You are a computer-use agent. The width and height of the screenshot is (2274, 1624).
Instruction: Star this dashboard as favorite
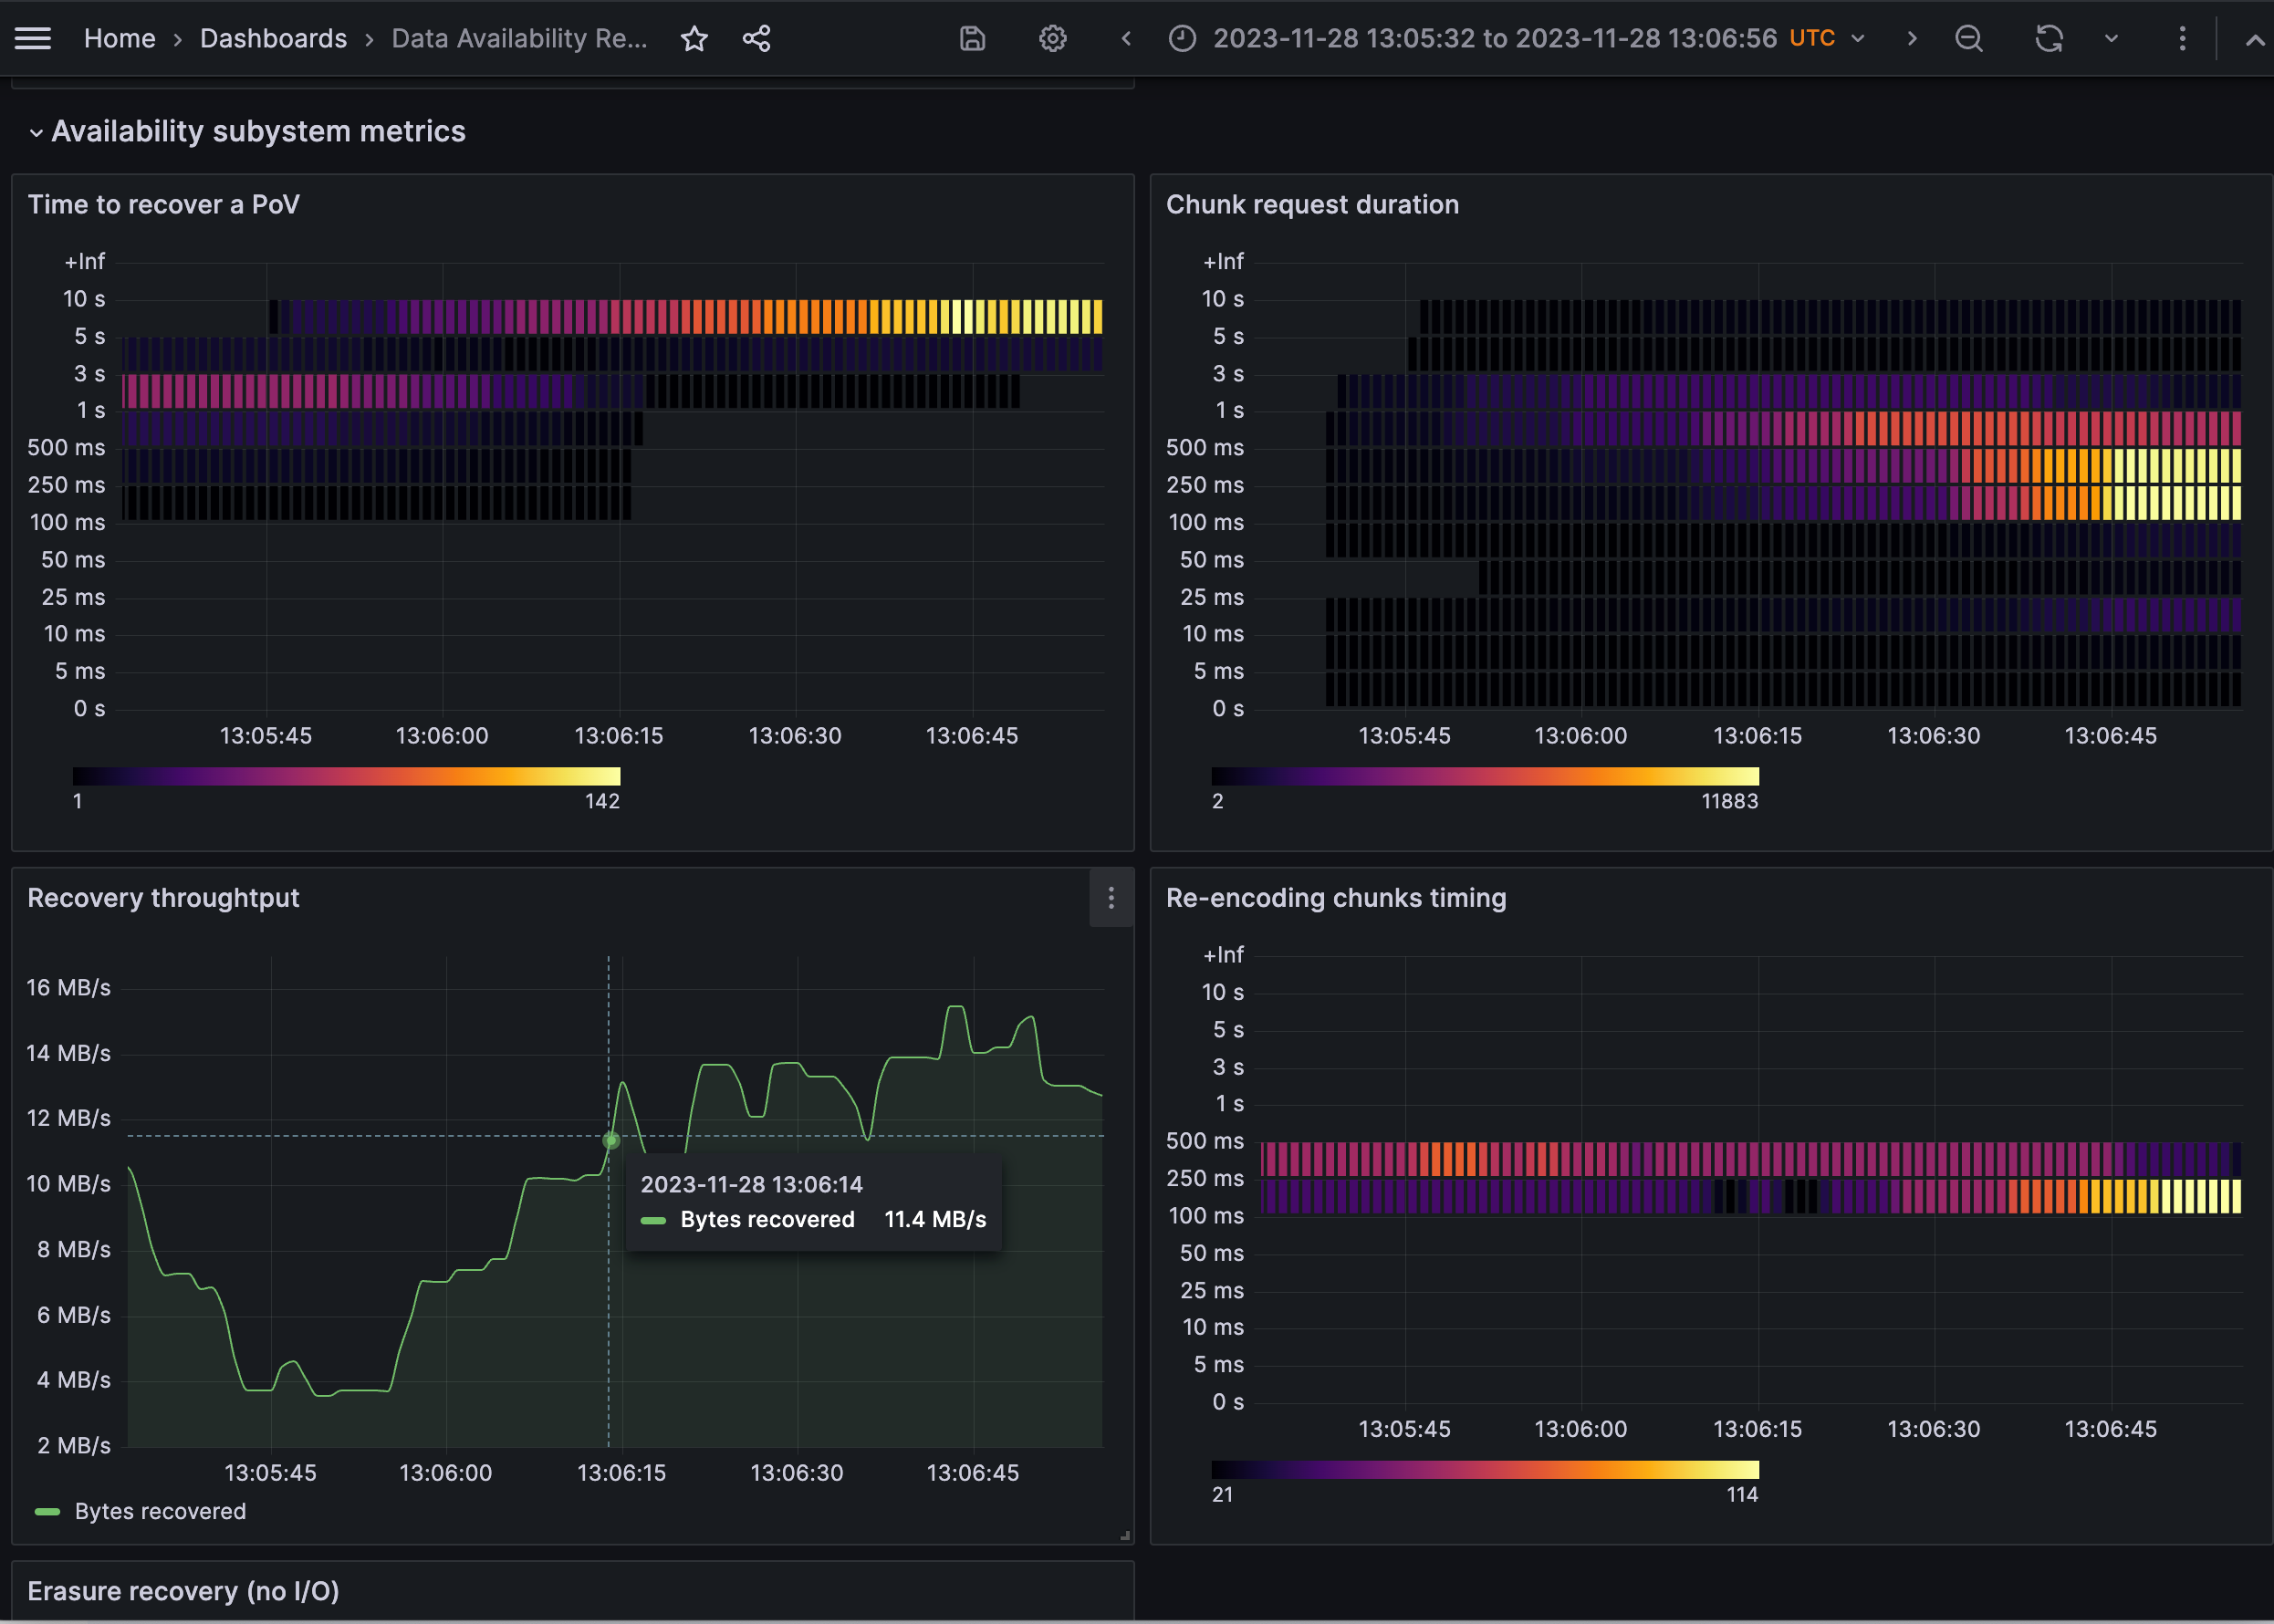[694, 39]
